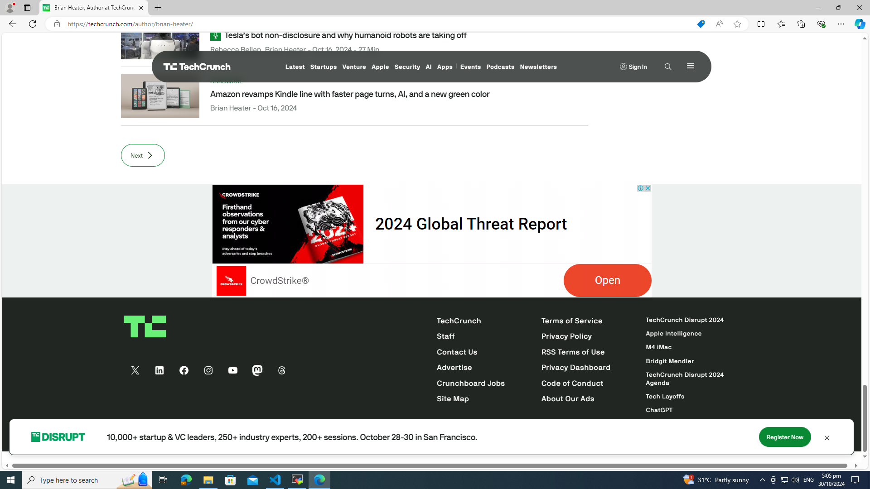870x489 pixels.
Task: Open TechCrunch X (Twitter) profile icon
Action: point(135,370)
